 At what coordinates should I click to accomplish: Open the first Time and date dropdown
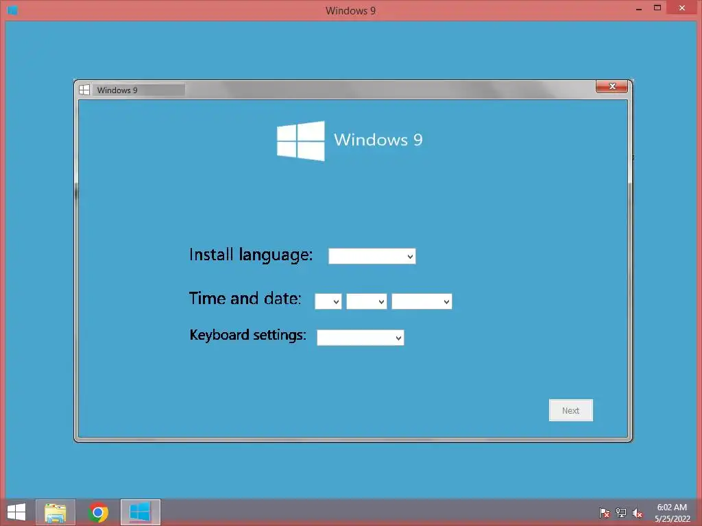click(x=328, y=301)
